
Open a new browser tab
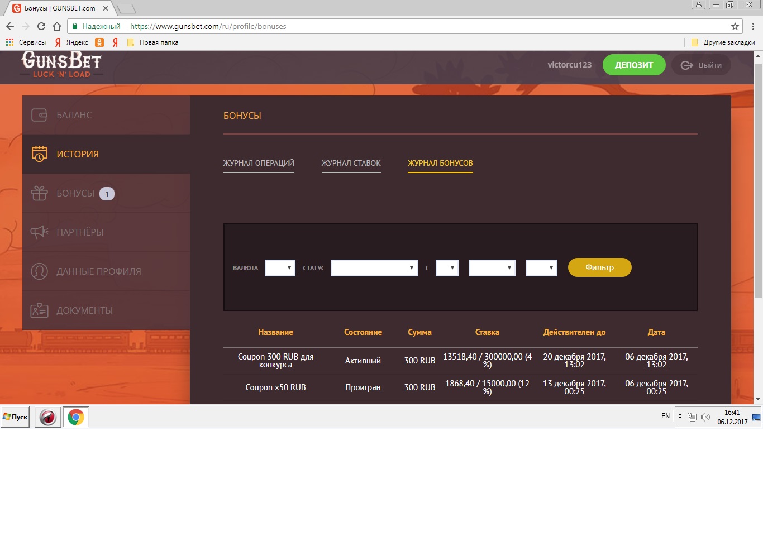pos(126,8)
